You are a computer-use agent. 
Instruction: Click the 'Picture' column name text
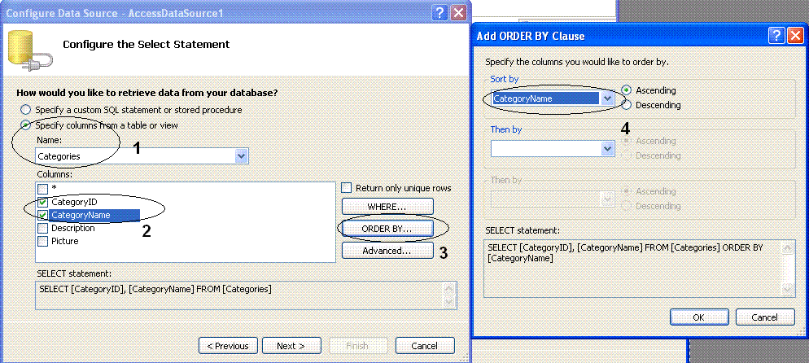coord(65,241)
